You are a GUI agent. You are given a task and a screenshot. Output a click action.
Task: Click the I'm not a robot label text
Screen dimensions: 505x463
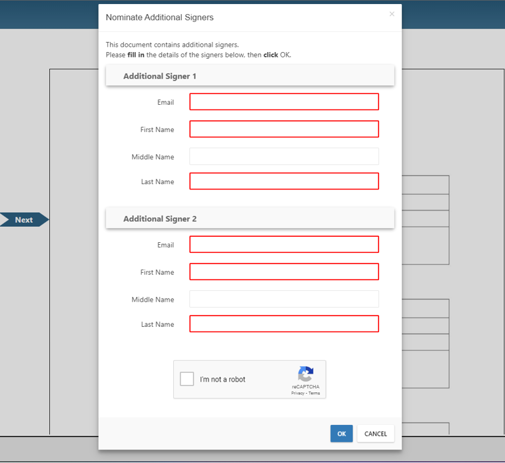(223, 380)
